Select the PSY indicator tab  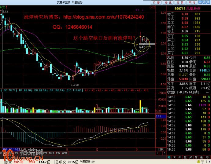[58, 153]
